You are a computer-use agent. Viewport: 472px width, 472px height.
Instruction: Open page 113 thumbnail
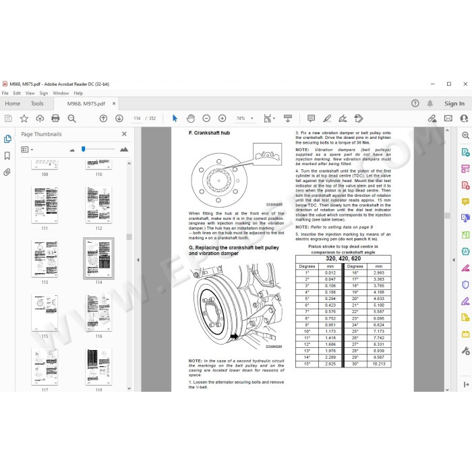[x=45, y=258]
